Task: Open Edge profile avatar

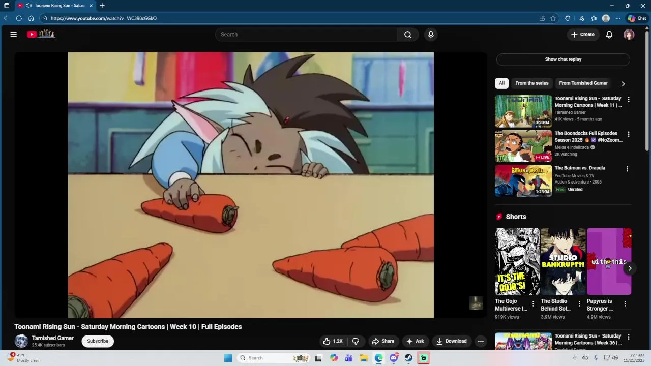Action: (x=606, y=18)
